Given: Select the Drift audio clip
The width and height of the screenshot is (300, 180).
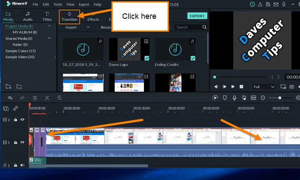Looking at the screenshot, I should [37, 160].
